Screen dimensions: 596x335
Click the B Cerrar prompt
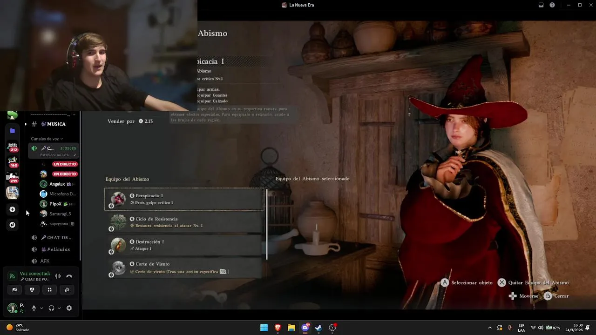556,296
